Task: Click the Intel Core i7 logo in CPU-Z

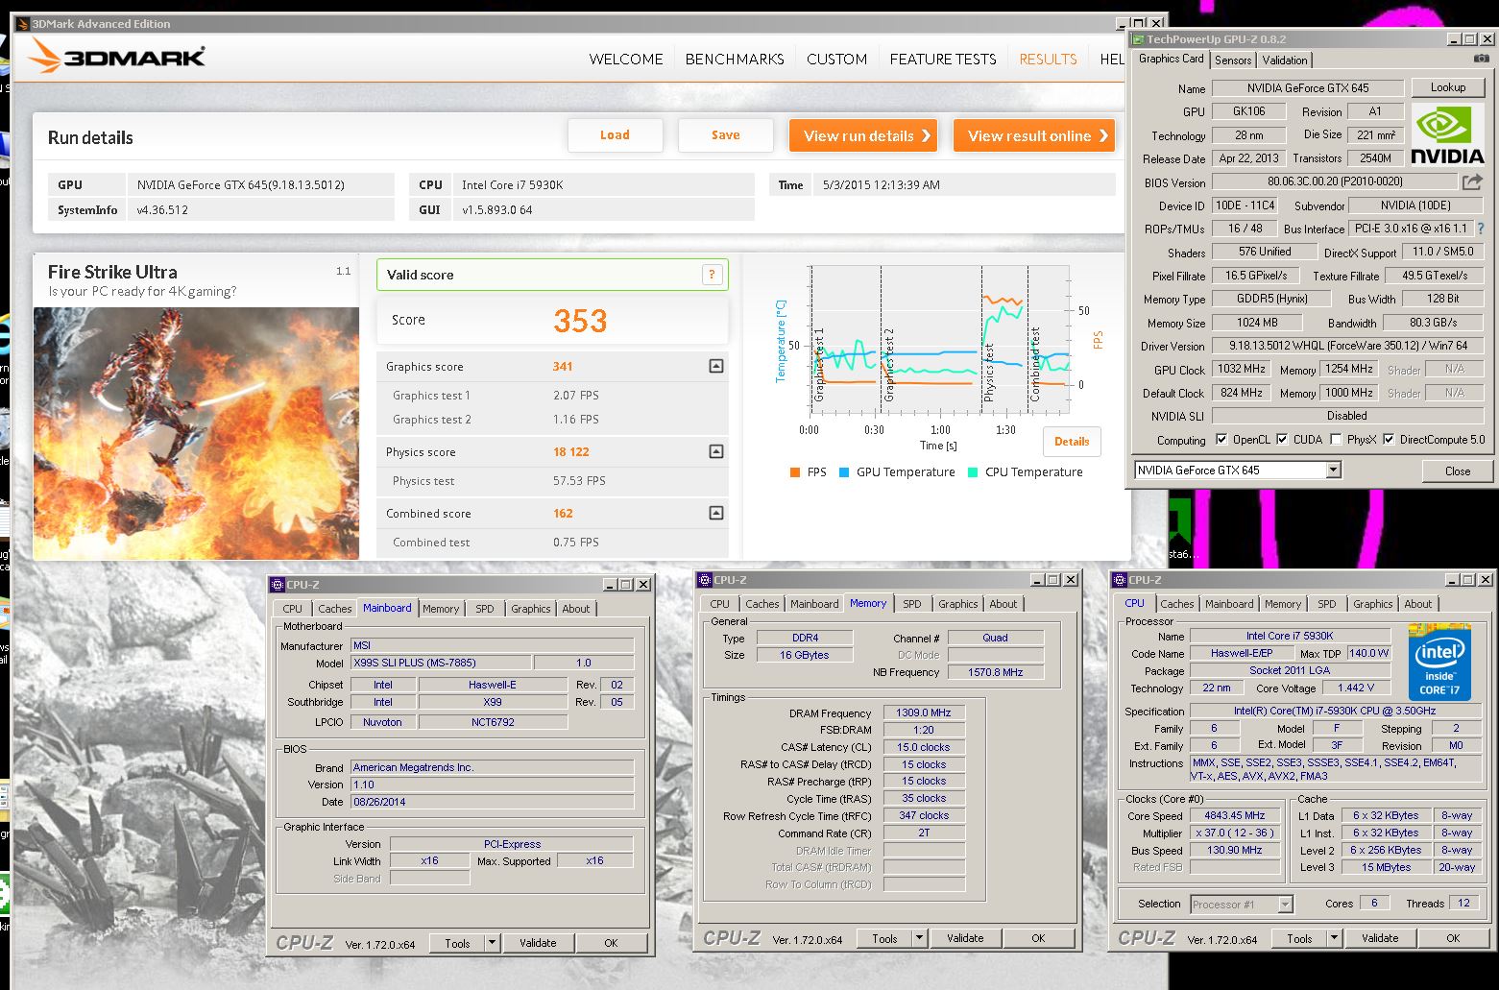Action: coord(1439,661)
